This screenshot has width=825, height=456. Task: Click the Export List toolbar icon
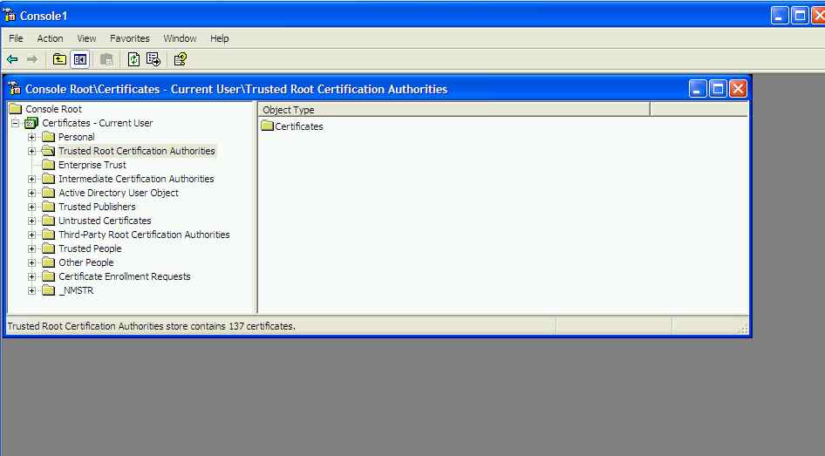point(153,59)
